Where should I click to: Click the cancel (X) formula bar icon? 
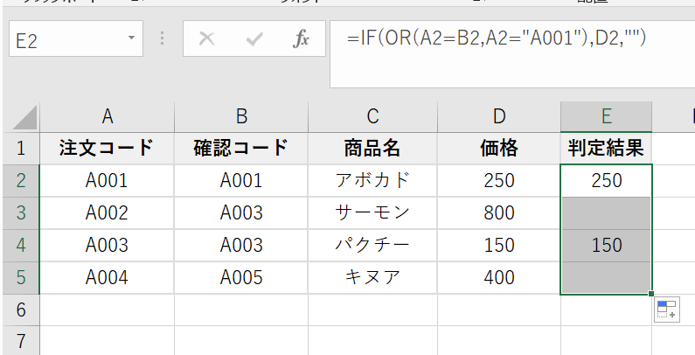click(x=207, y=39)
